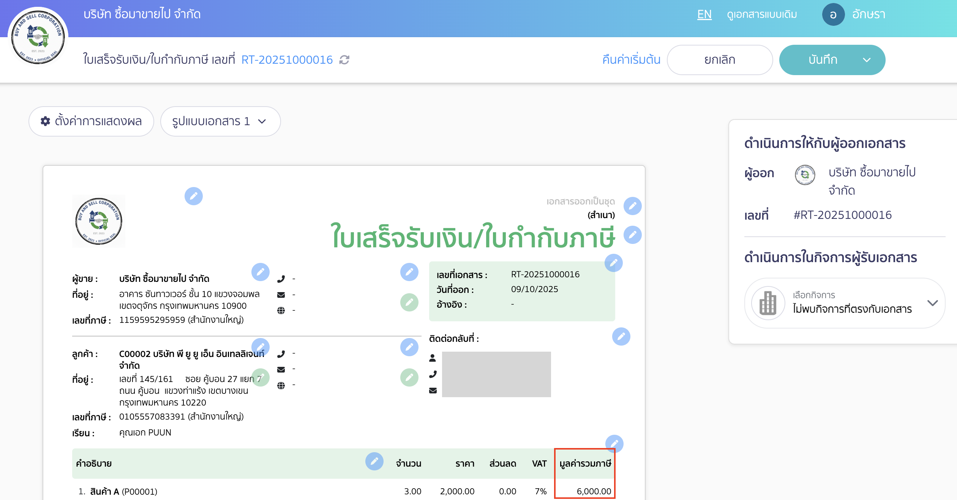Edit the company logo on the invoice

194,196
